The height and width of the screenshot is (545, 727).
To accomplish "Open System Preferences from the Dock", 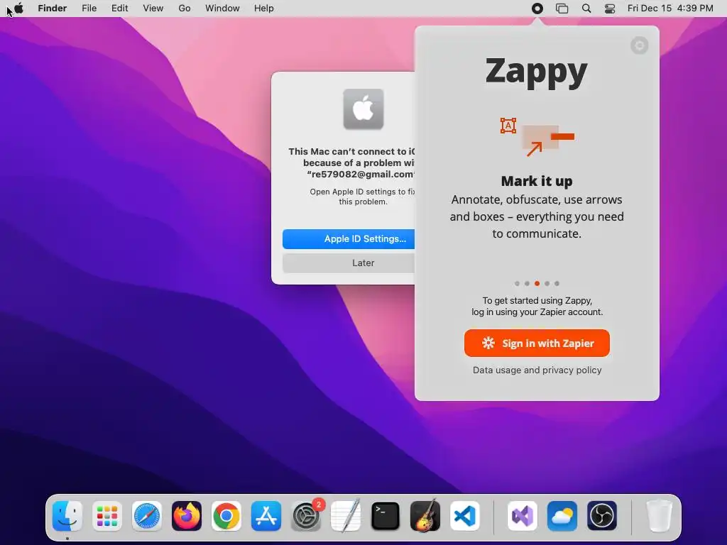I will point(306,516).
